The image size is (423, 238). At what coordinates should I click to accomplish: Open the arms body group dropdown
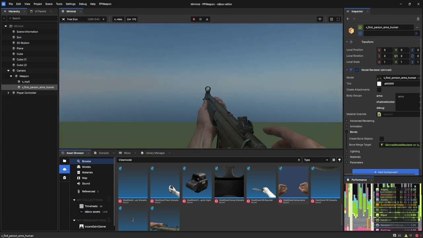(409, 96)
